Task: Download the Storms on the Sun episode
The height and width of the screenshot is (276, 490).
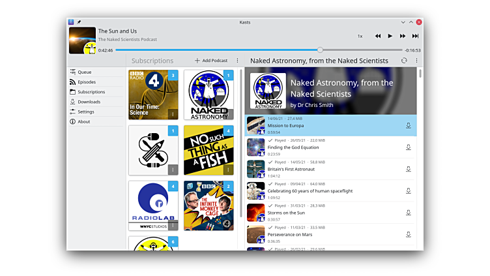Action: tap(409, 213)
